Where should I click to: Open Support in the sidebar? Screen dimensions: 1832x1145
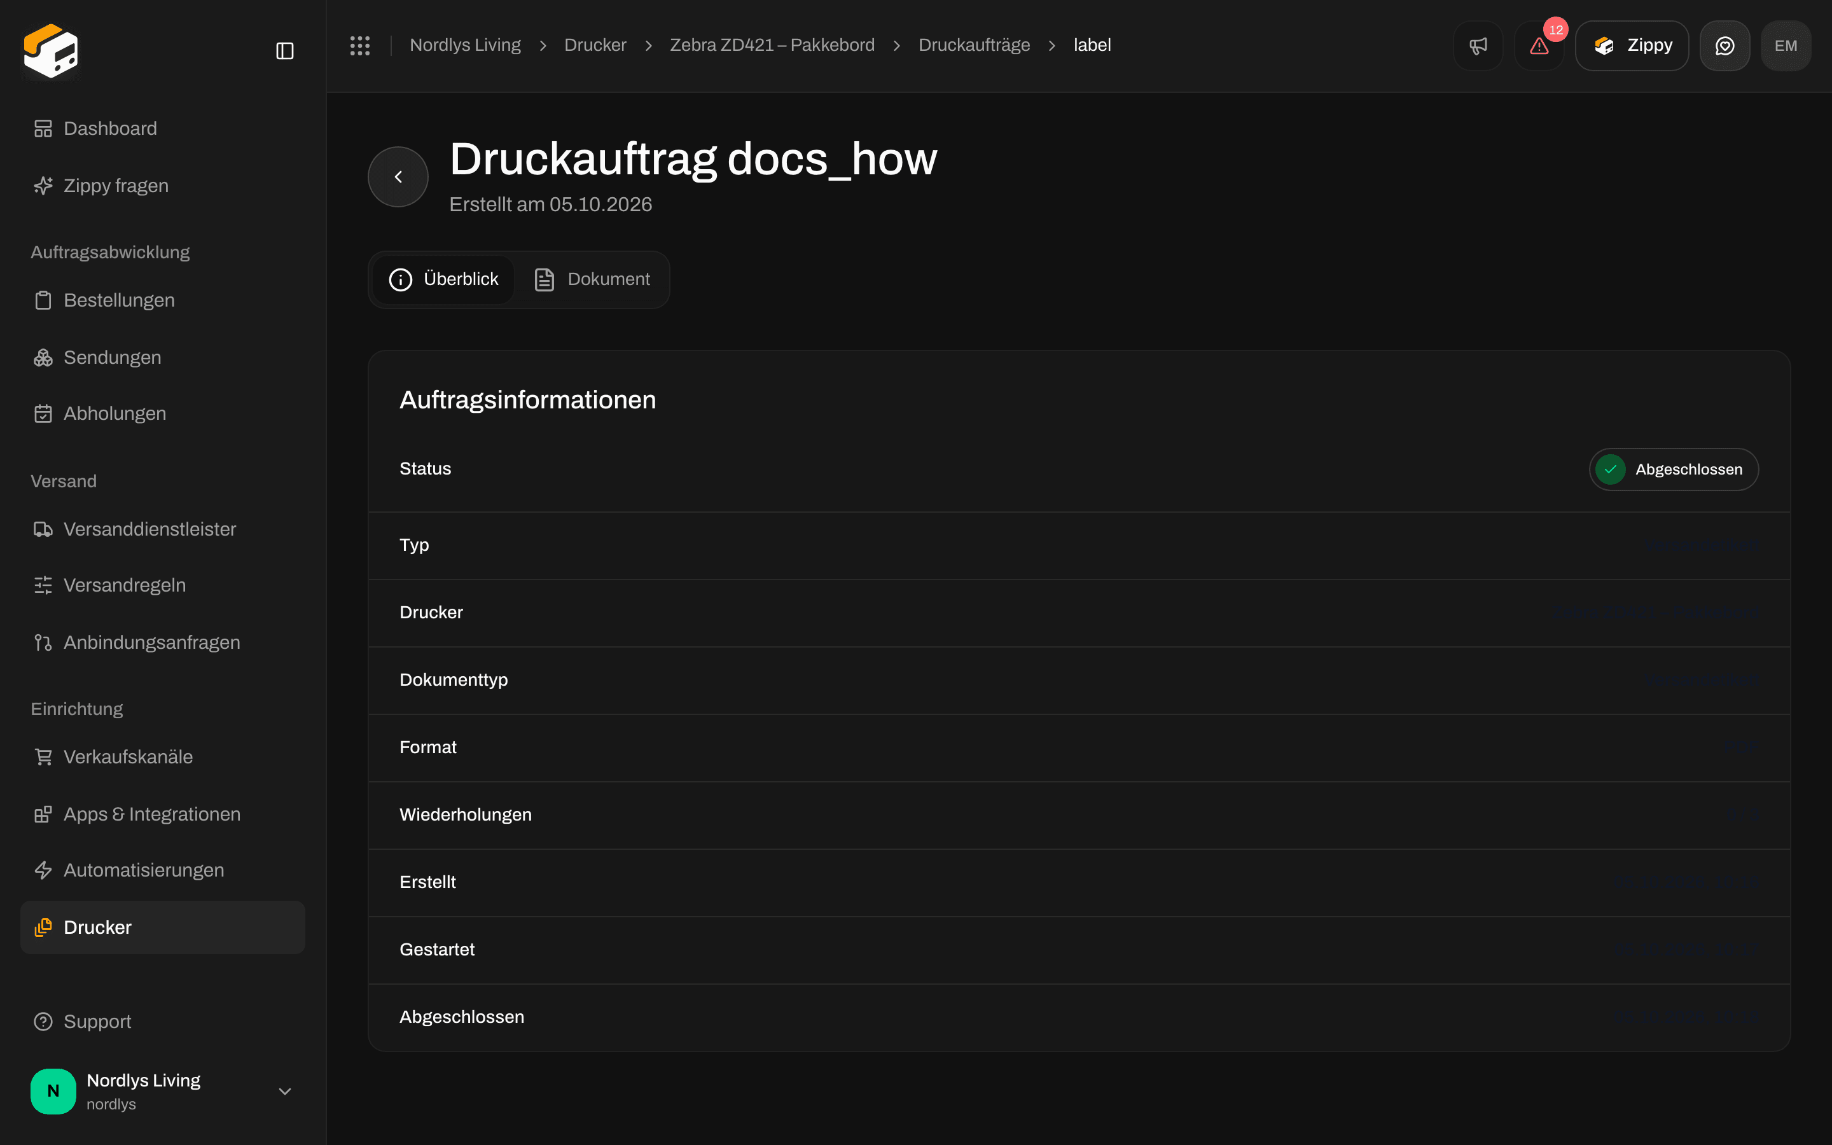coord(163,1022)
